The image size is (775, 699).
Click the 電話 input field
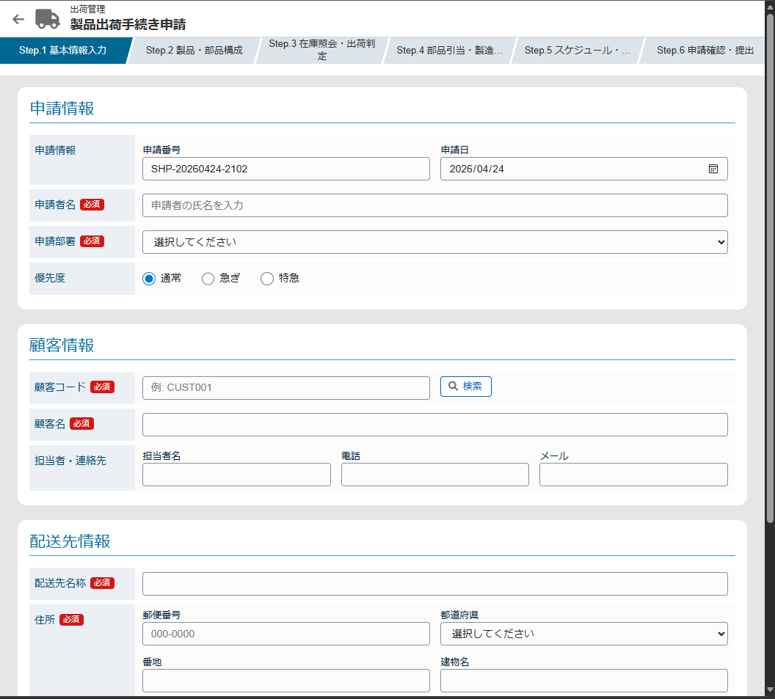click(435, 475)
